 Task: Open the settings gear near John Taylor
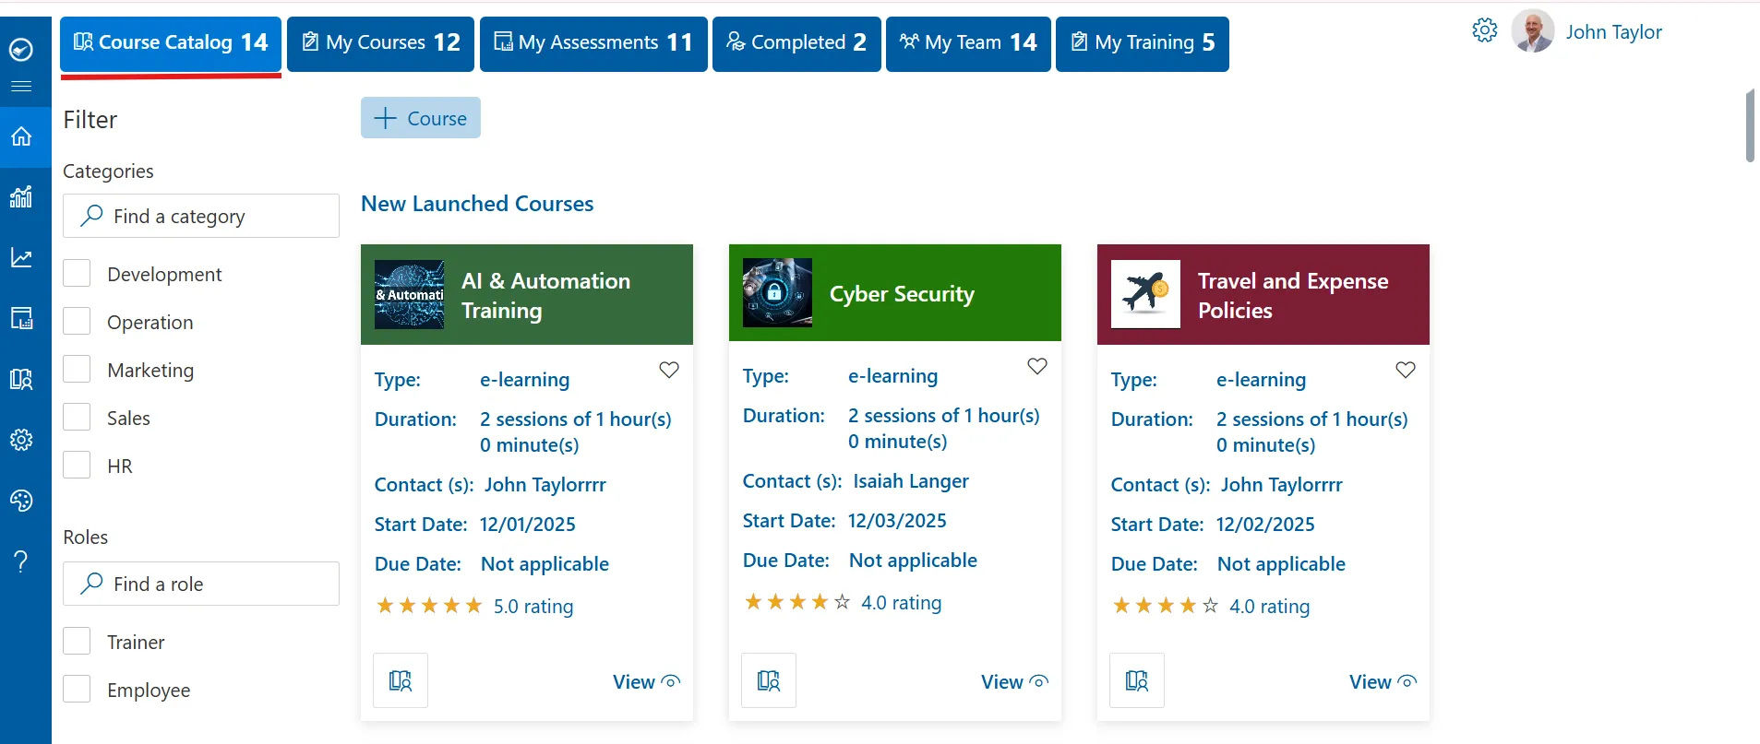1484,30
